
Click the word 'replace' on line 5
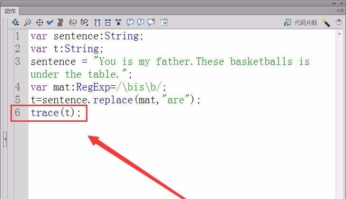(113, 100)
